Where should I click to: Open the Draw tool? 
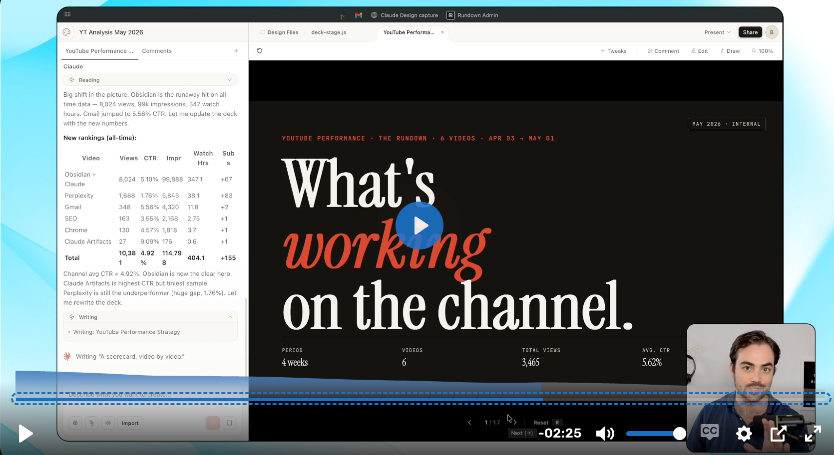[730, 51]
